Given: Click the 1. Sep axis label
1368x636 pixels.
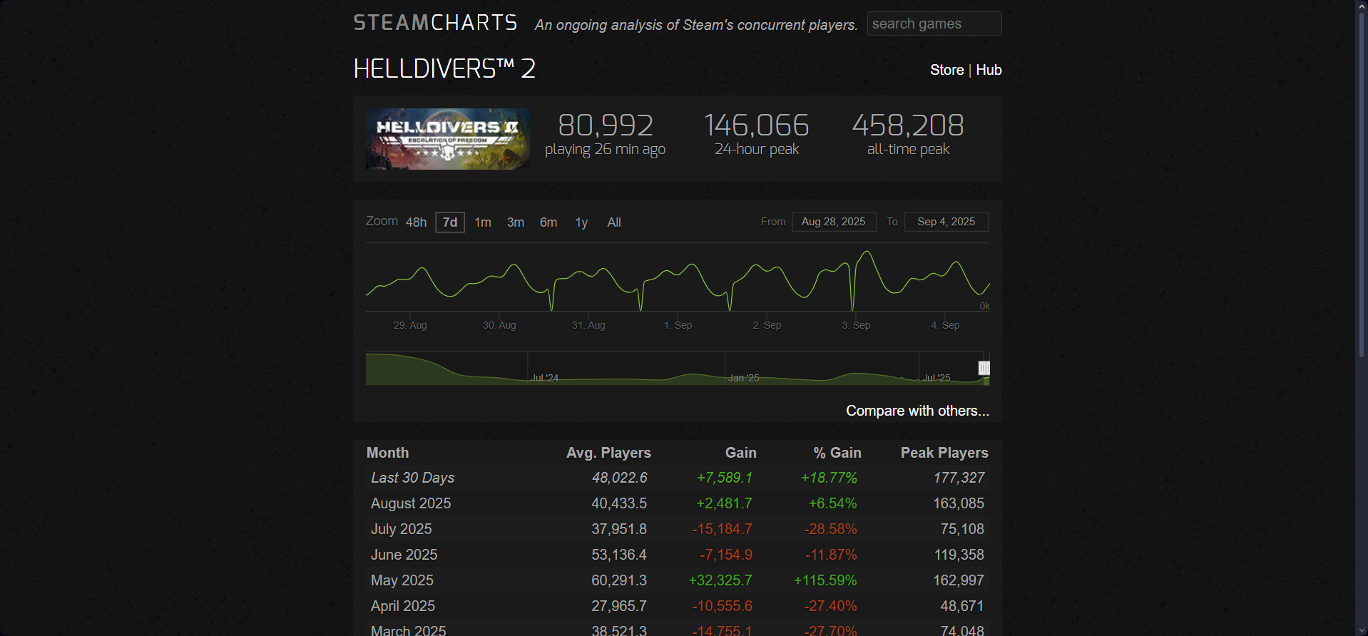Looking at the screenshot, I should [x=678, y=325].
